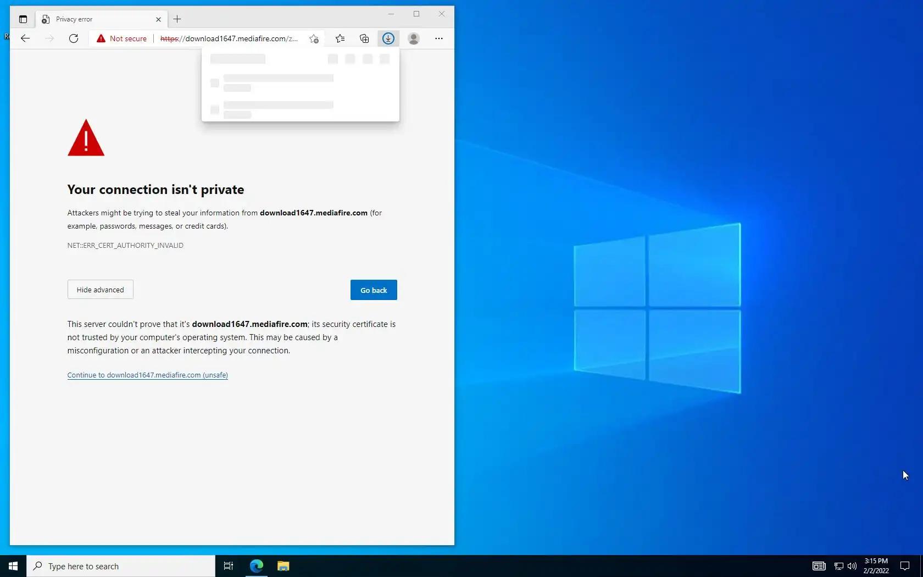
Task: Click the forward navigation arrow
Action: click(x=49, y=38)
